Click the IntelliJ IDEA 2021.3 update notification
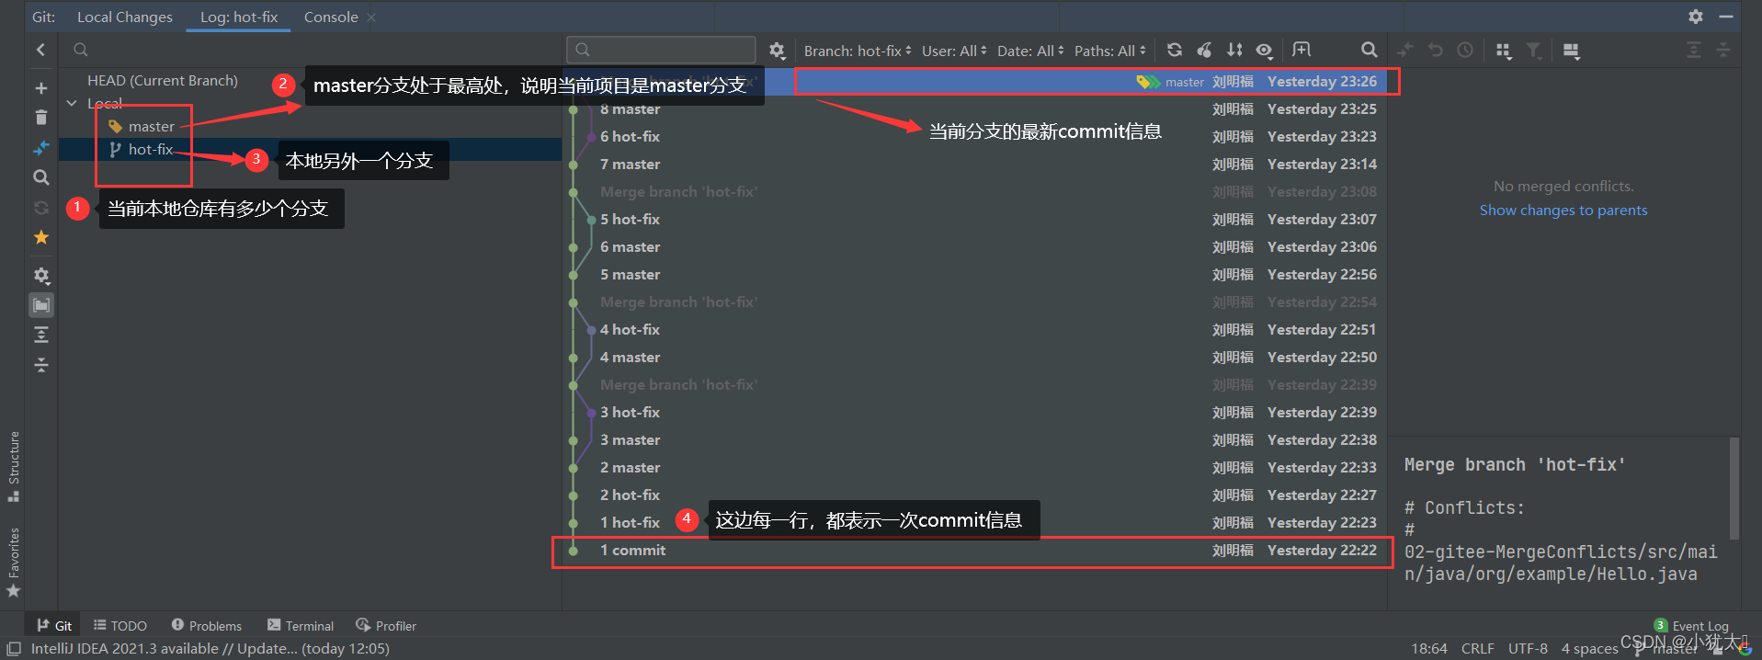 210,649
